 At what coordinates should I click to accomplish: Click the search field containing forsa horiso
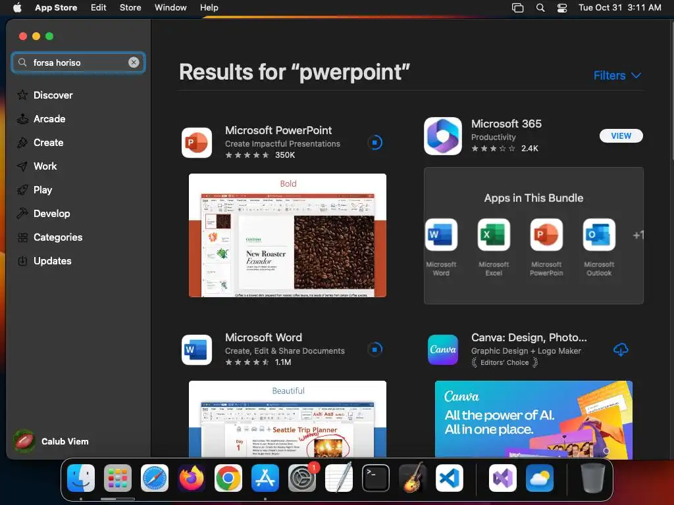[78, 62]
